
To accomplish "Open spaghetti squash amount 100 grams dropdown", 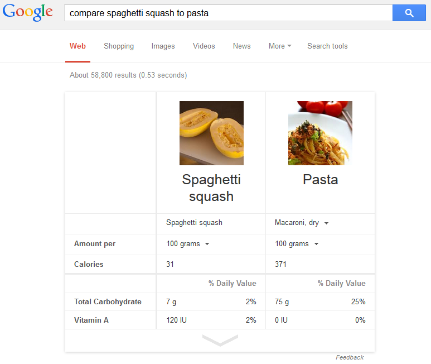I will coord(188,244).
